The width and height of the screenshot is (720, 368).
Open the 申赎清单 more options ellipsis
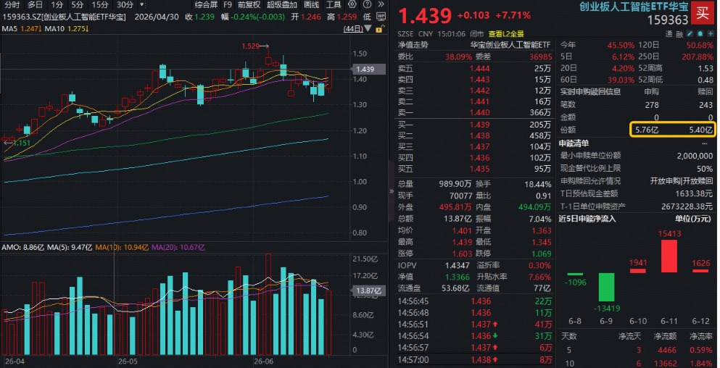(x=704, y=143)
